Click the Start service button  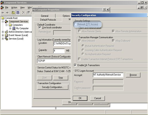tap(44, 78)
